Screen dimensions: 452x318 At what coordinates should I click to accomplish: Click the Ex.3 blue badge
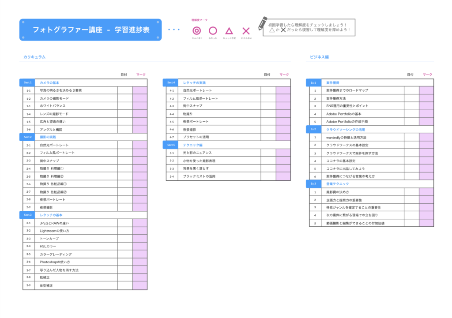click(313, 184)
